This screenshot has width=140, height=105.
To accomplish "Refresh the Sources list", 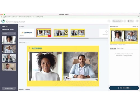I will [x=9, y=27].
